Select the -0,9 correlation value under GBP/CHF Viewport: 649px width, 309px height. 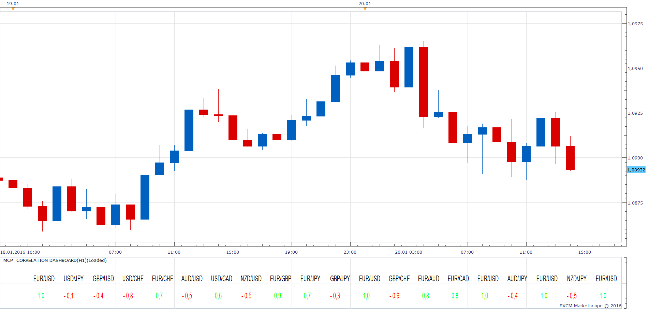(x=394, y=296)
